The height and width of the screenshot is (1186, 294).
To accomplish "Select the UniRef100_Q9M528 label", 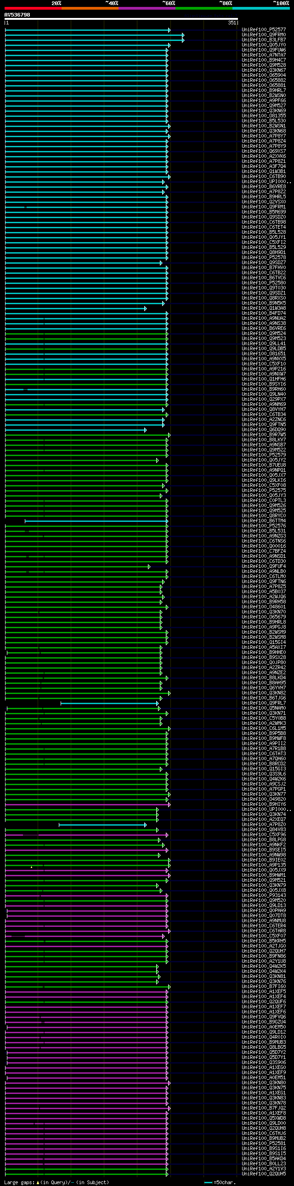I will pos(264,65).
